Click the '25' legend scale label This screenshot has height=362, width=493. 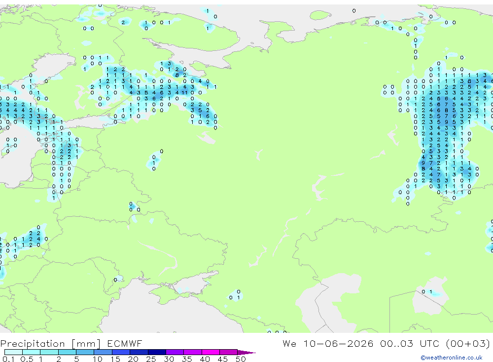[x=151, y=359]
